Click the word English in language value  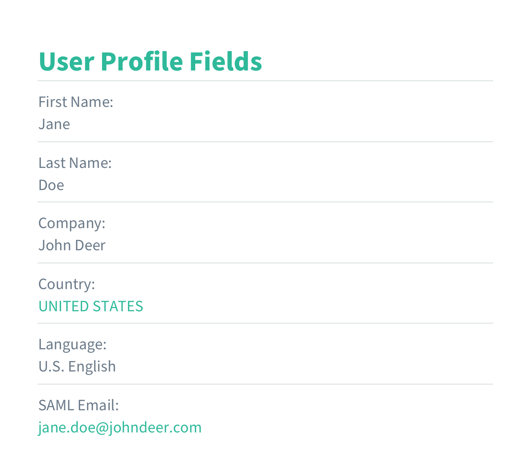tap(92, 366)
